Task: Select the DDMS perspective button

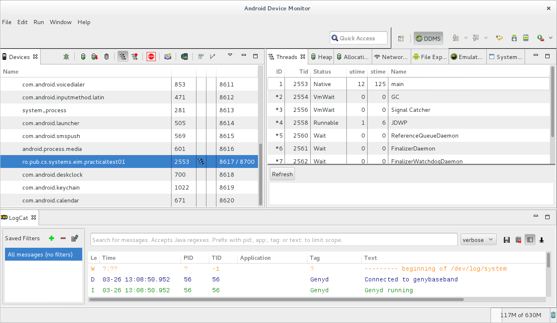Action: pyautogui.click(x=428, y=38)
